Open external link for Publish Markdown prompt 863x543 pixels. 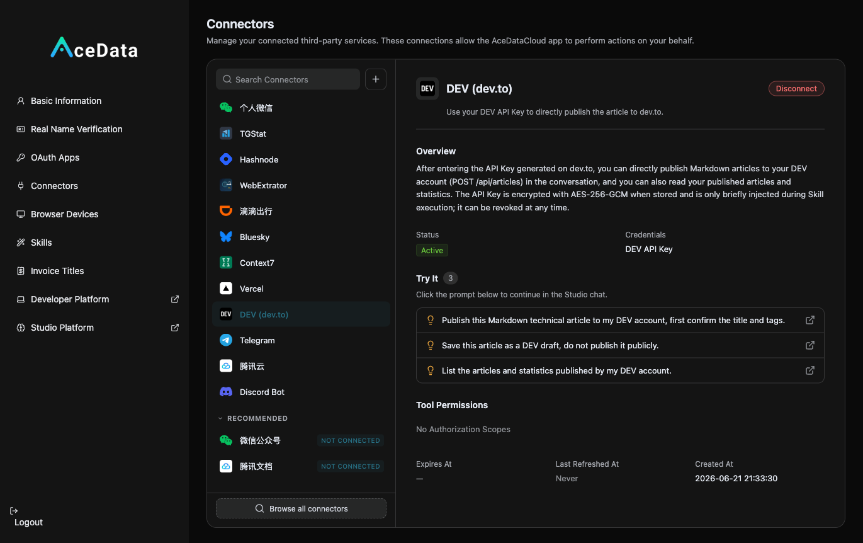pos(810,320)
